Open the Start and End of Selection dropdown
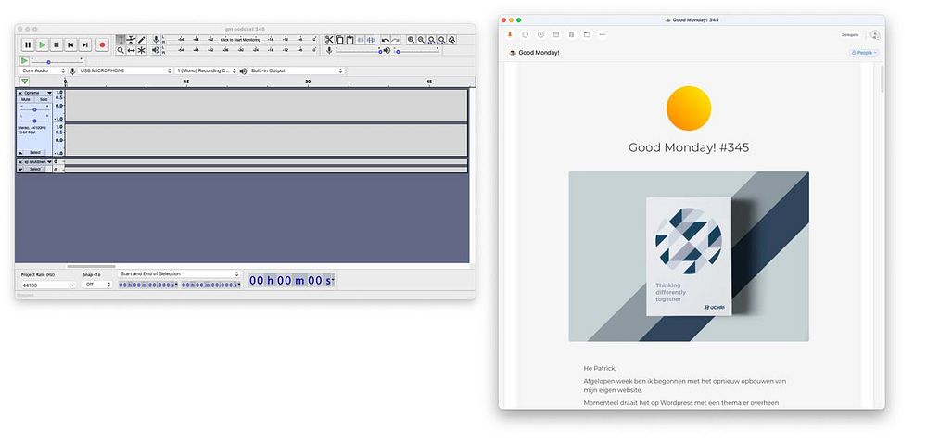The width and height of the screenshot is (927, 444). pyautogui.click(x=179, y=274)
